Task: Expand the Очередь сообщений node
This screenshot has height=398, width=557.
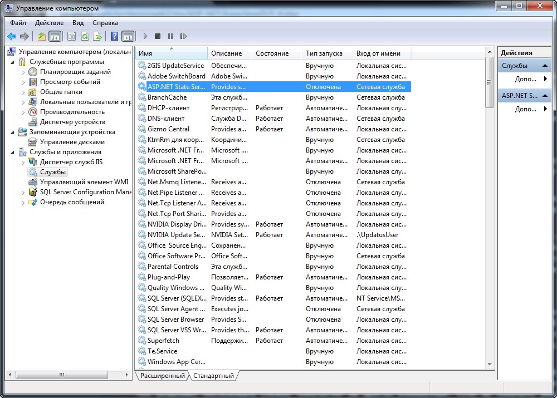Action: tap(23, 203)
